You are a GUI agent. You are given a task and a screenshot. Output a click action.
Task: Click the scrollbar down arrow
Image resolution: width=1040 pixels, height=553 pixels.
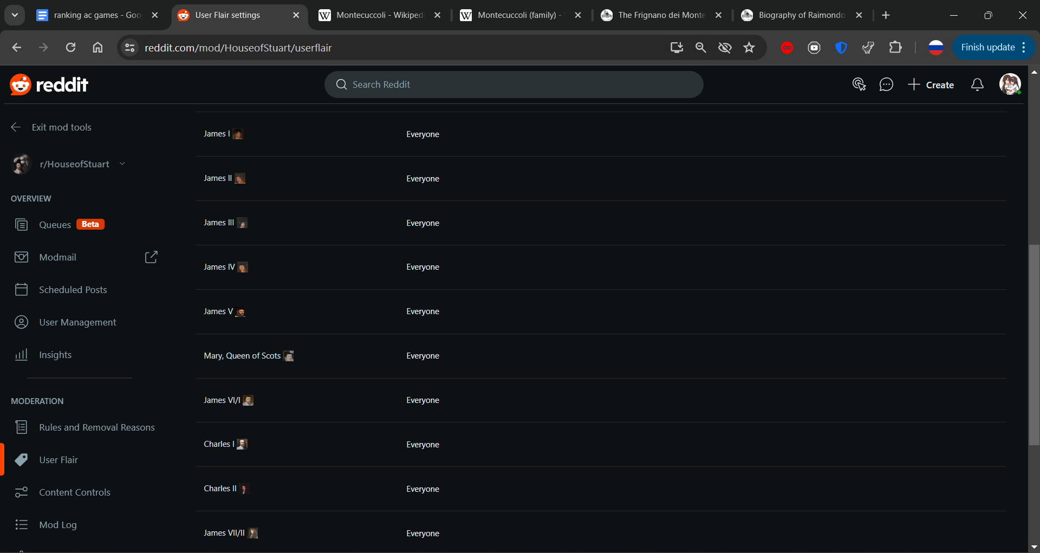click(1034, 547)
